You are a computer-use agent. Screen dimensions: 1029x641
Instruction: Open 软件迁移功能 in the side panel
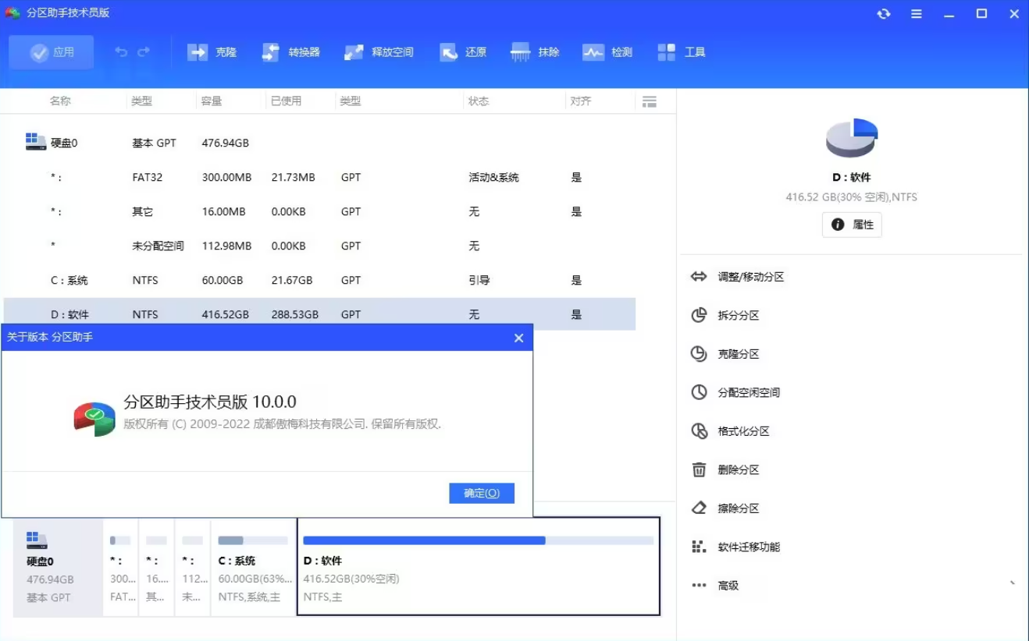point(735,547)
